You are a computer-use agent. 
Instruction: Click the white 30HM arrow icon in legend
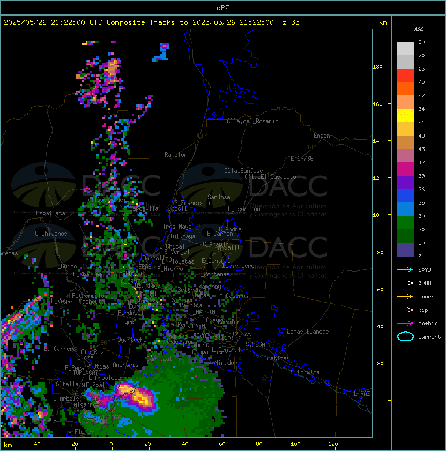[405, 283]
